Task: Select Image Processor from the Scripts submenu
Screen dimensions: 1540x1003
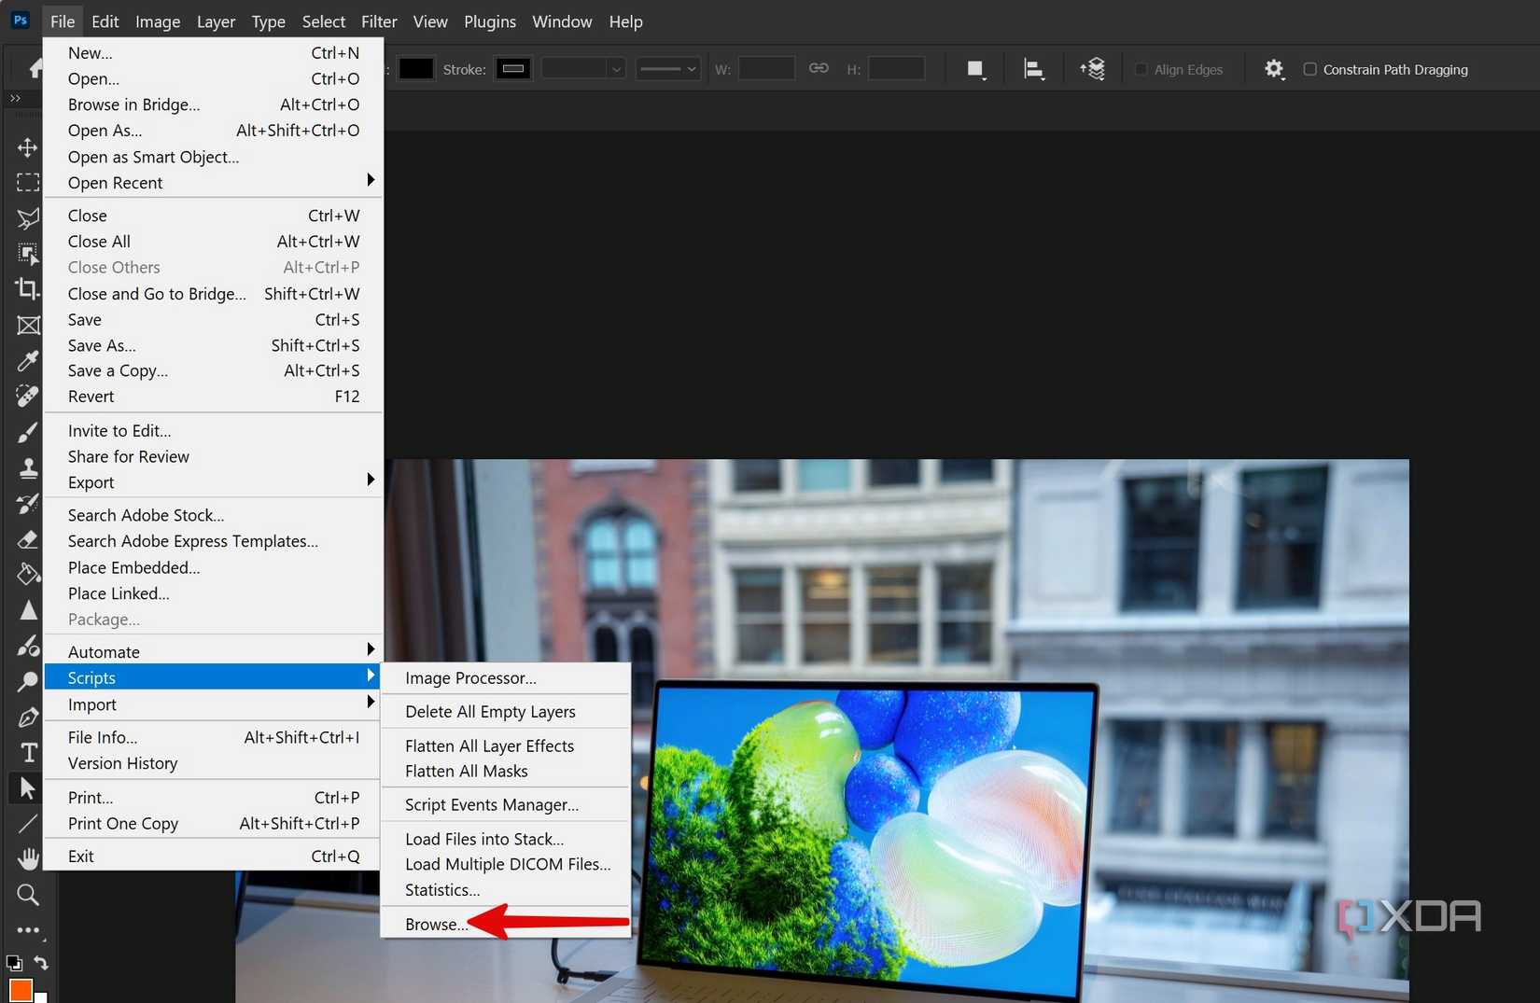Action: [x=470, y=678]
